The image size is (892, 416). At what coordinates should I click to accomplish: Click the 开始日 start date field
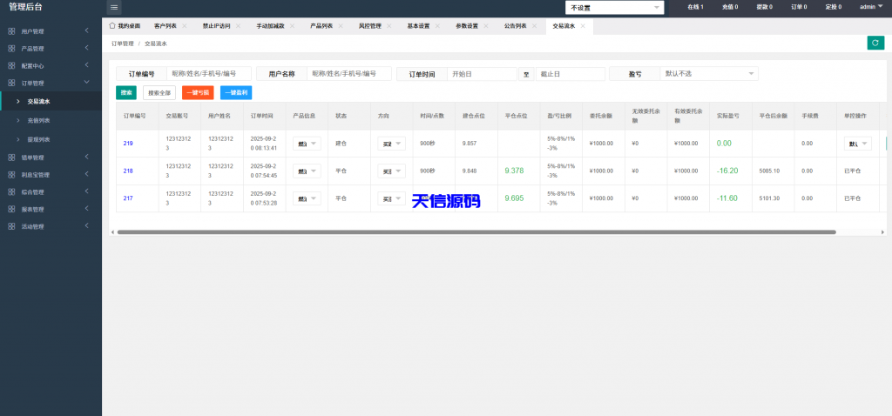coord(481,74)
